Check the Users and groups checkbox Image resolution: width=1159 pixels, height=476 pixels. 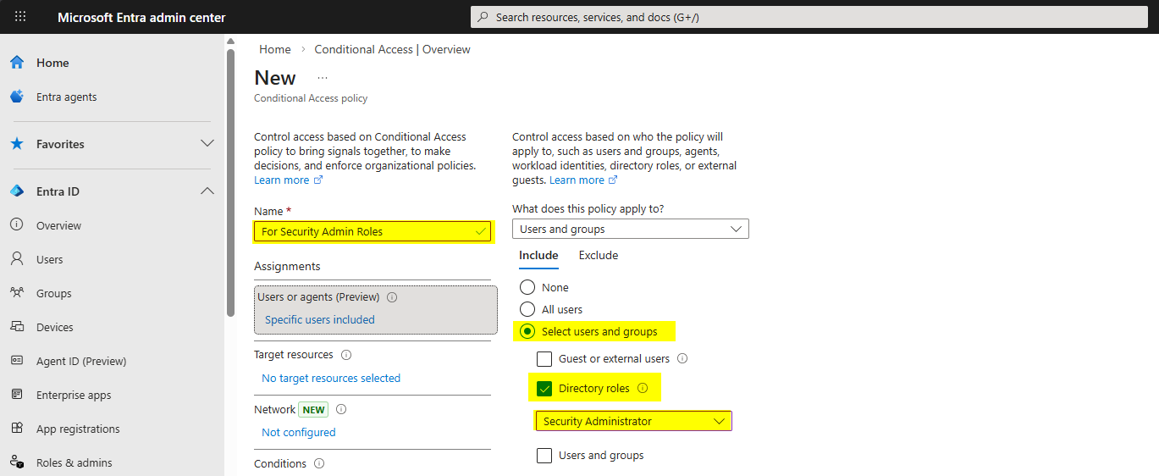(544, 455)
